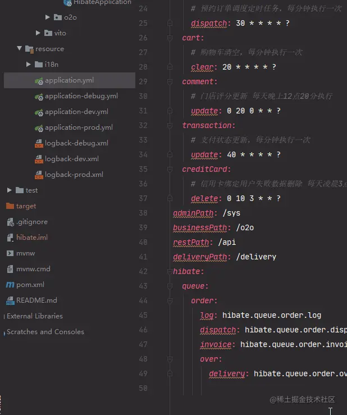Screen dimensions: 347x415
Task: Click the logback-dev.xml file icon
Action: (x=39, y=159)
